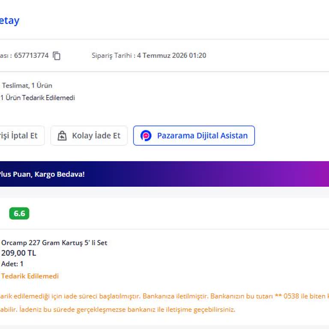Click the Teslimat, 1 Ürün summary line
Image resolution: width=329 pixels, height=329 pixels.
[27, 86]
